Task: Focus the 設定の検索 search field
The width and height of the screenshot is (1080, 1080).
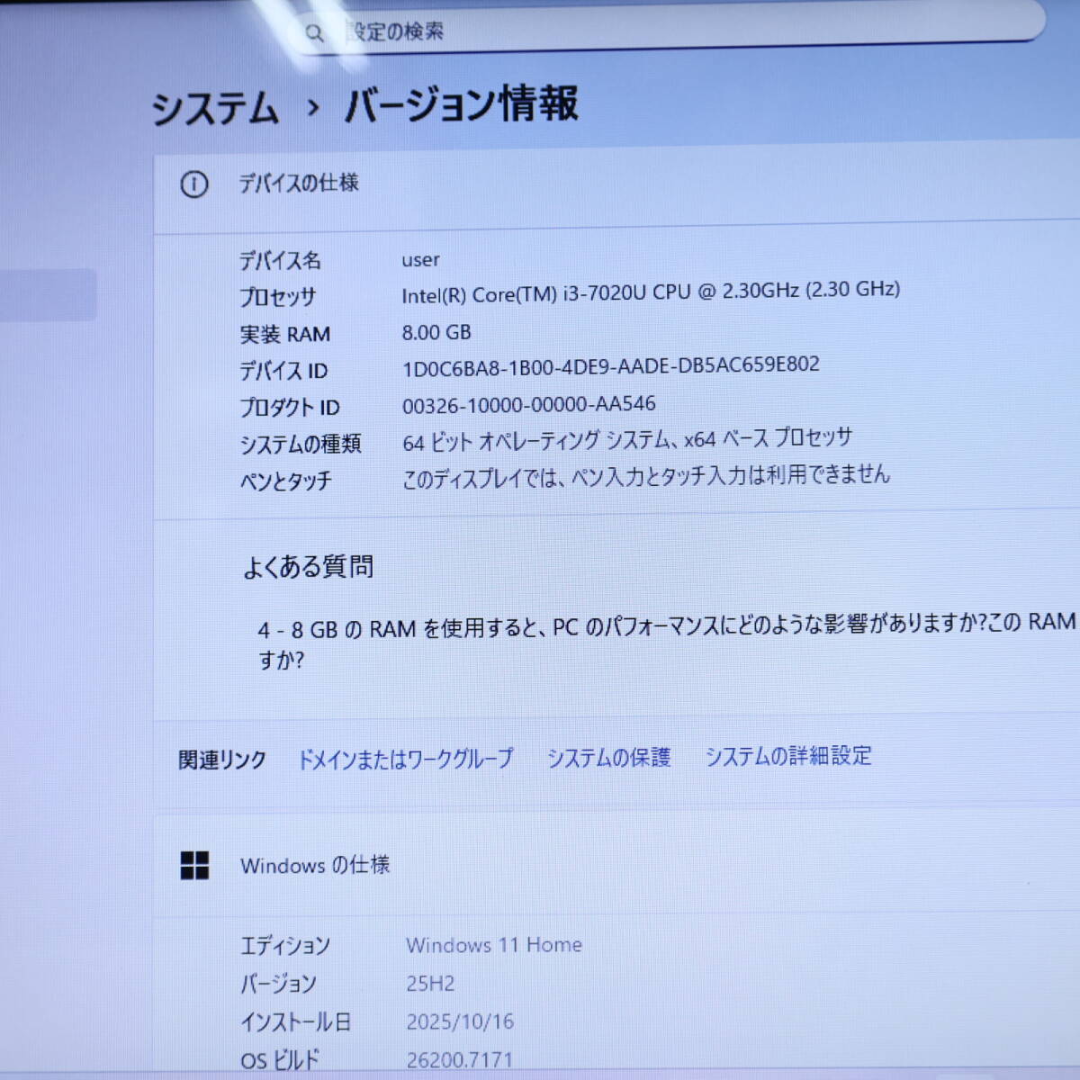Action: coord(666,28)
